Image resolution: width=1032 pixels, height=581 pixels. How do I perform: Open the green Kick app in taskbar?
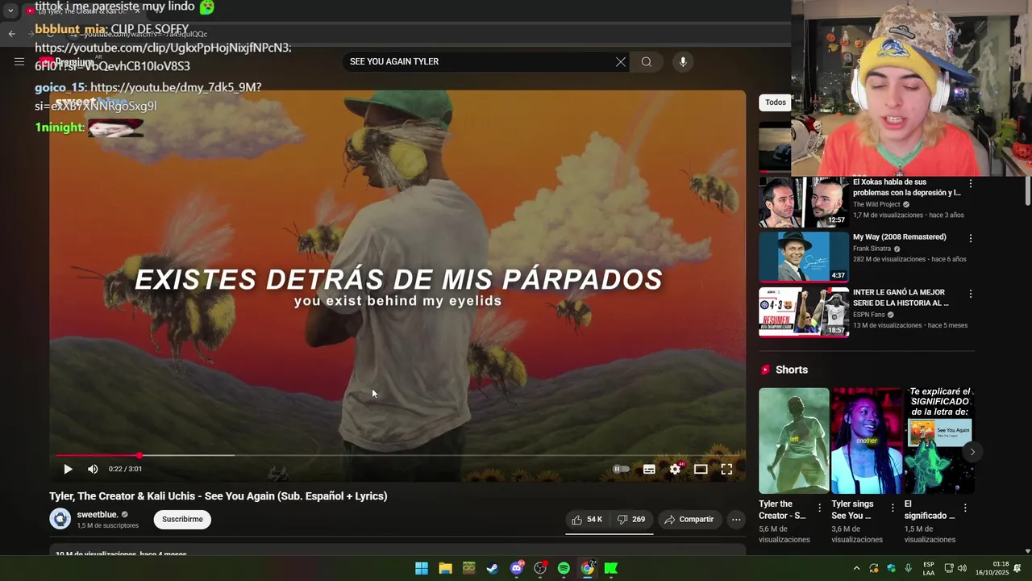pos(611,568)
